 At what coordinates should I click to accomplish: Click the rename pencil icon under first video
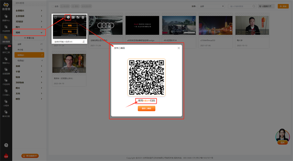point(84,42)
